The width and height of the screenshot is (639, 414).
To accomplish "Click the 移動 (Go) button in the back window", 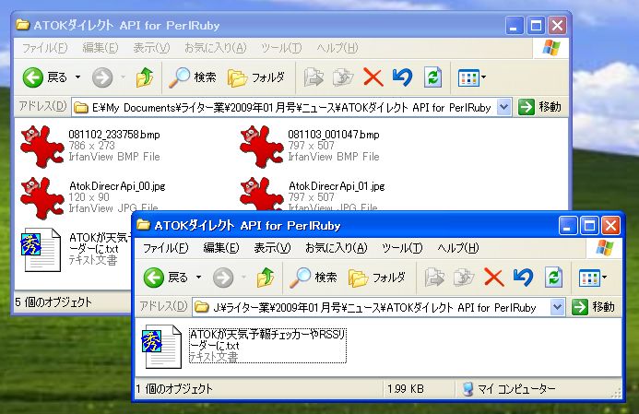I will click(539, 108).
